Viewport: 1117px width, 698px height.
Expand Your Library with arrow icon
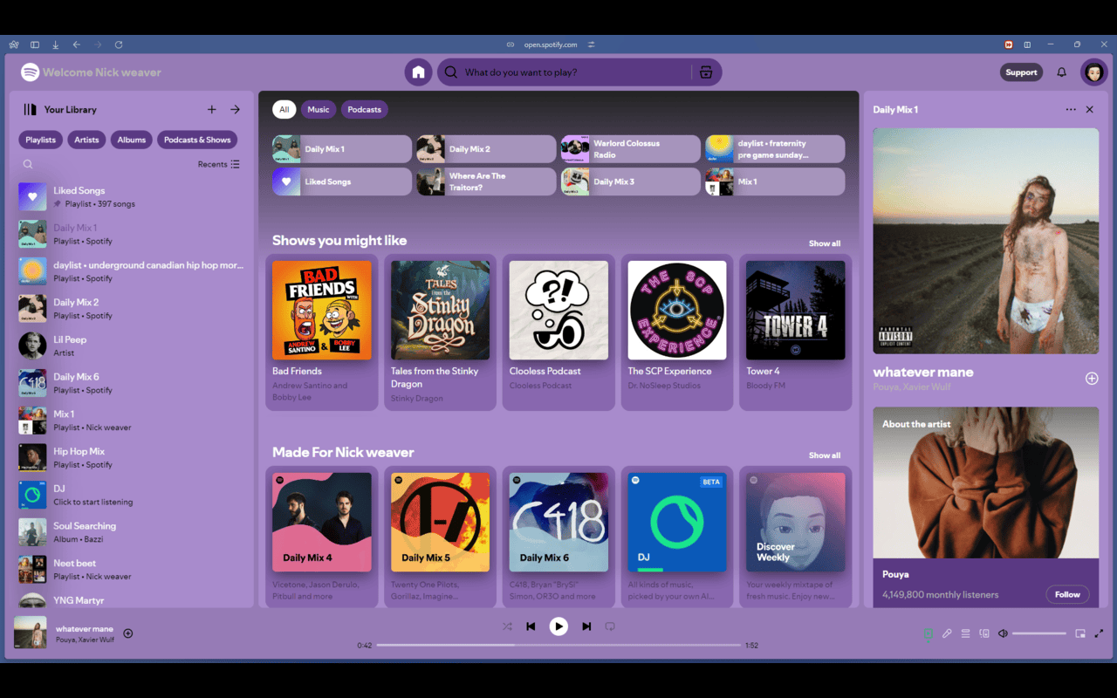(235, 110)
